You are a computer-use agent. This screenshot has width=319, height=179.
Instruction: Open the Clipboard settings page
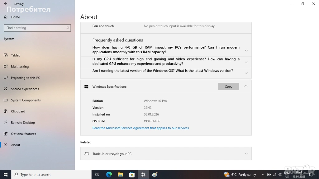click(18, 111)
